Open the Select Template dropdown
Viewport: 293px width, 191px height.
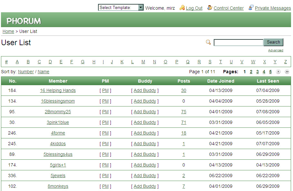(121, 7)
